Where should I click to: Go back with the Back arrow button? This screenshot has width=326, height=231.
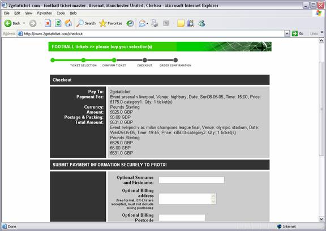click(12, 23)
